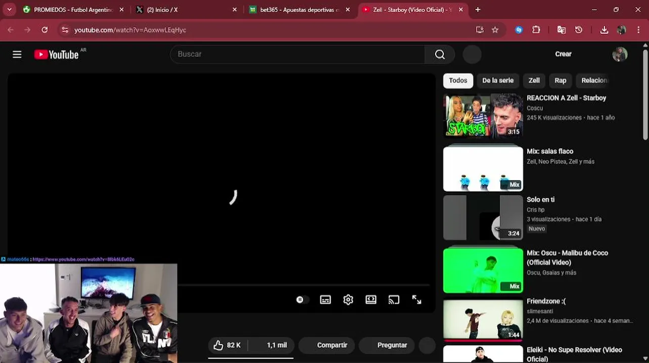The width and height of the screenshot is (649, 363).
Task: Go back in the browser
Action: (x=11, y=30)
